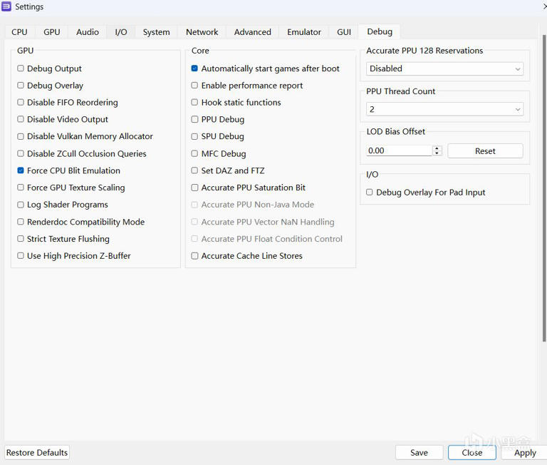Viewport: 547px width, 465px height.
Task: Expand the PPU Thread Count dropdown
Action: point(444,109)
